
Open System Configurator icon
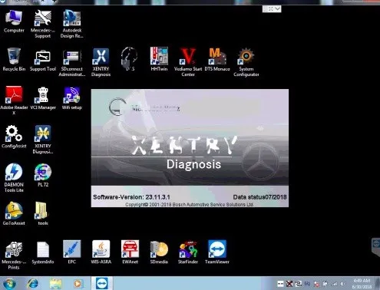click(246, 62)
